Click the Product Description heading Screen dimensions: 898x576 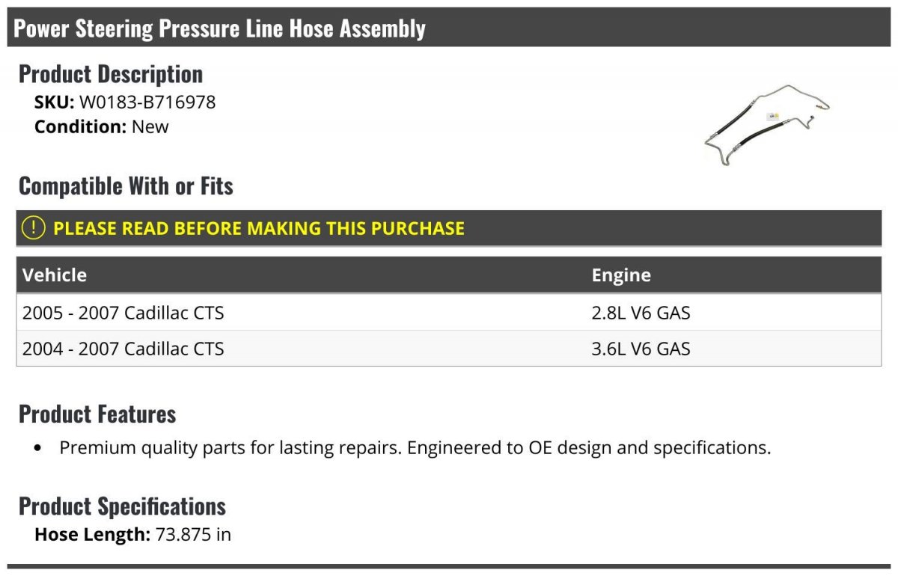pyautogui.click(x=111, y=73)
